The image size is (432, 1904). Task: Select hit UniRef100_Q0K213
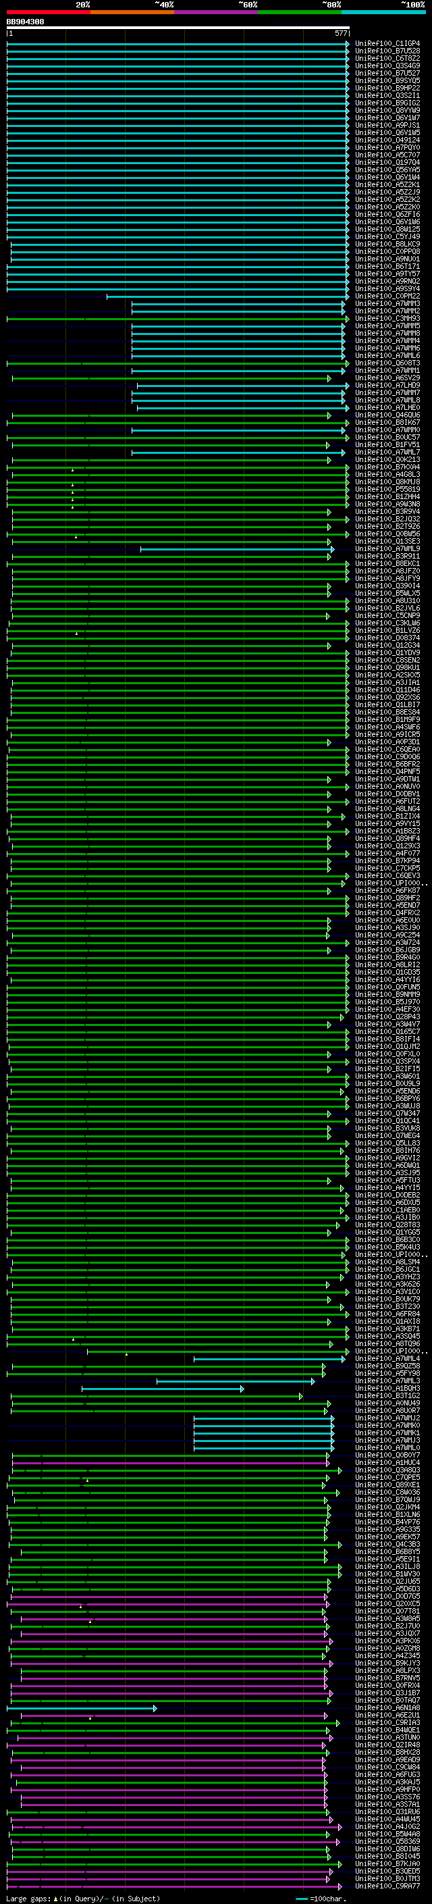(x=387, y=460)
